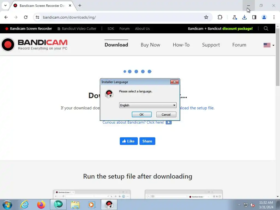Open Chrome three-dot menu
The image size is (280, 210).
tap(274, 17)
